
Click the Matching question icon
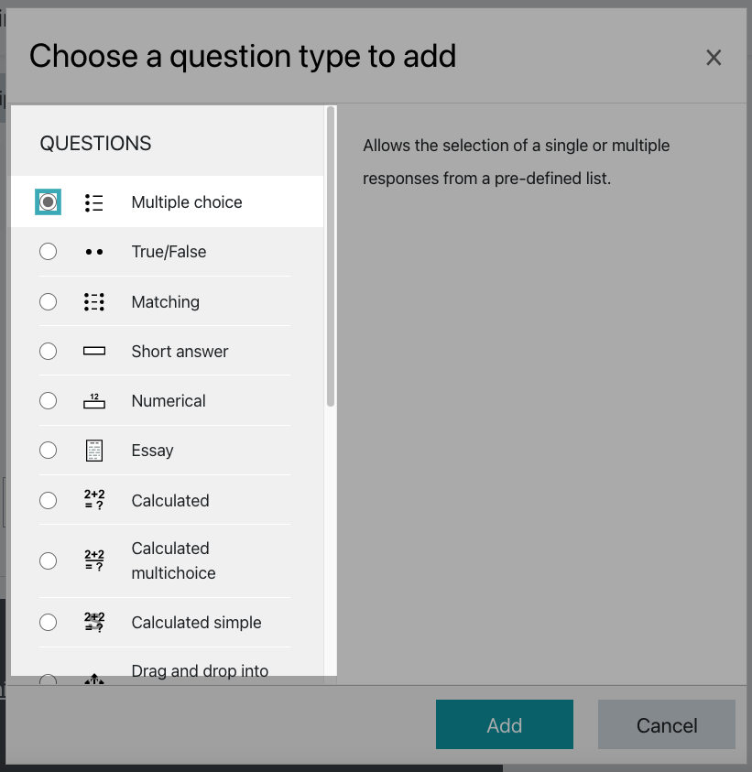pyautogui.click(x=94, y=302)
